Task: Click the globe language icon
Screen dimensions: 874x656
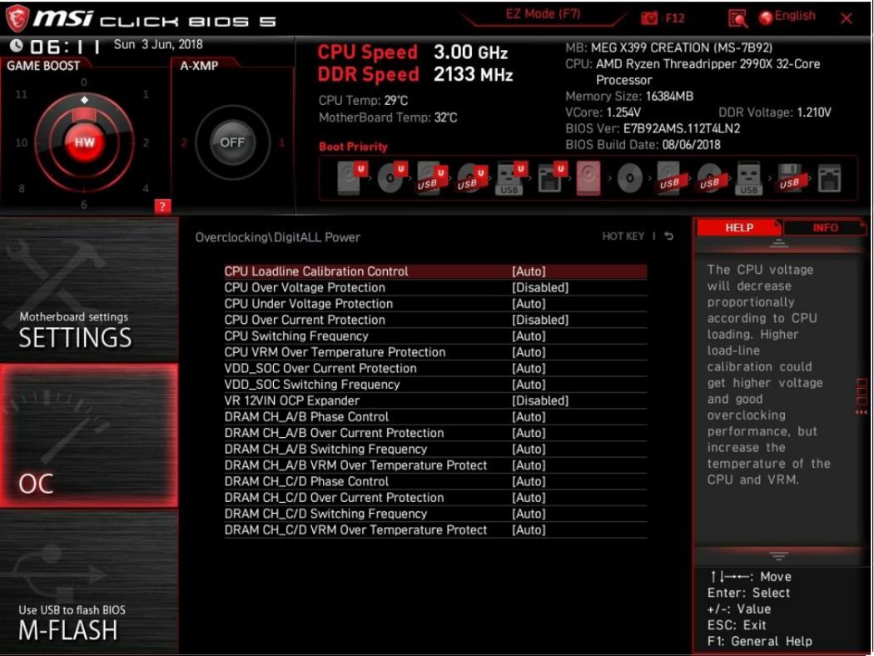Action: click(x=766, y=17)
